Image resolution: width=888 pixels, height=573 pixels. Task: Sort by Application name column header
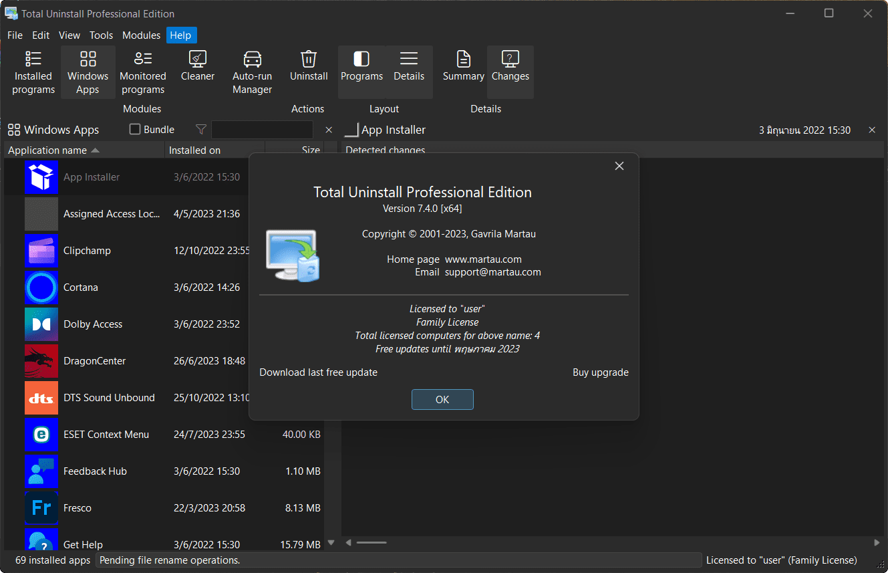(x=84, y=150)
